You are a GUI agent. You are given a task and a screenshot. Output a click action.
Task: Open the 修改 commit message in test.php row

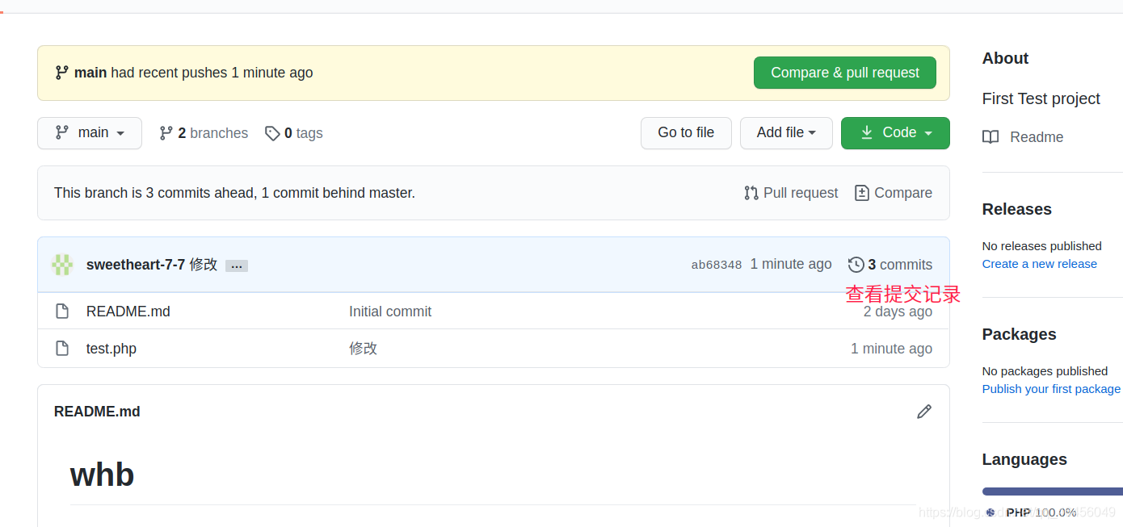click(x=364, y=349)
